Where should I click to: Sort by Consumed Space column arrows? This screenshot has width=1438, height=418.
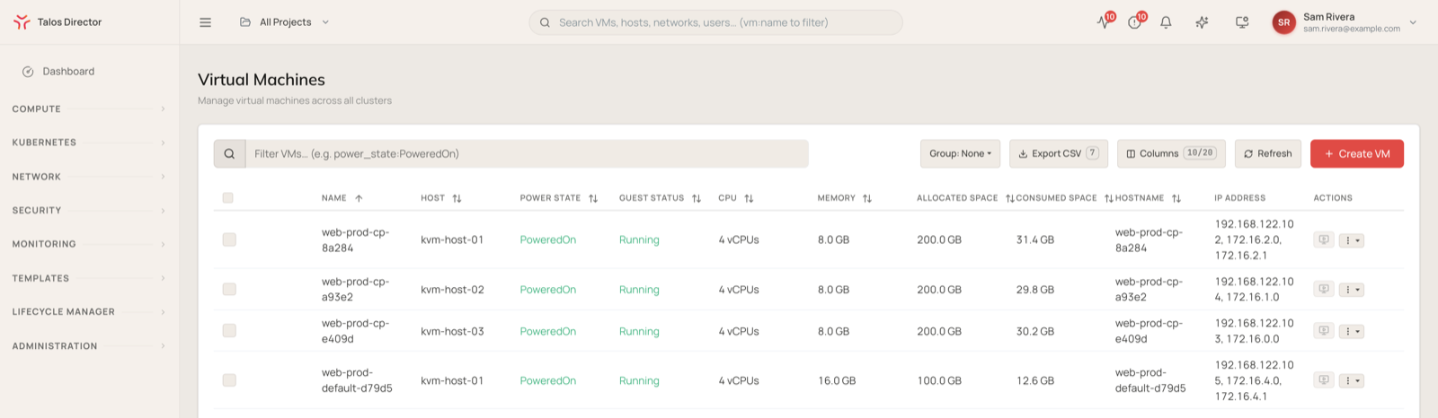pos(1109,198)
